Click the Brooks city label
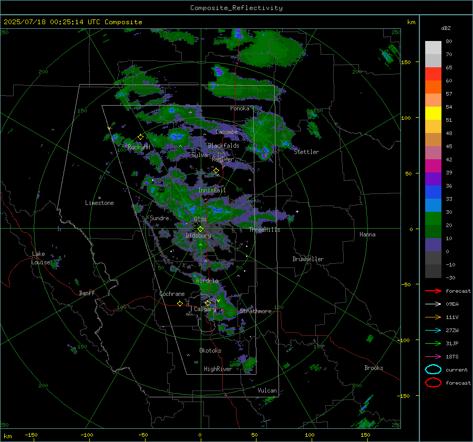The height and width of the screenshot is (442, 473). (x=374, y=368)
